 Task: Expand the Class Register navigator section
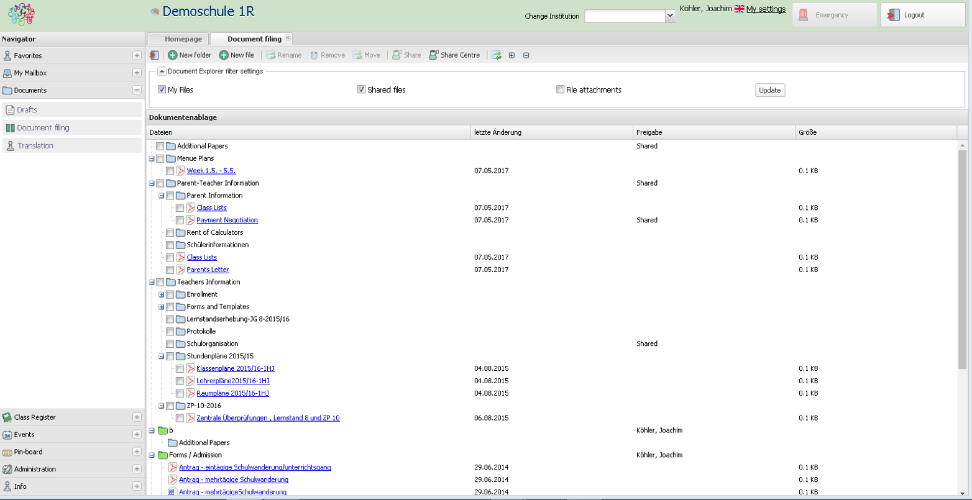click(137, 417)
